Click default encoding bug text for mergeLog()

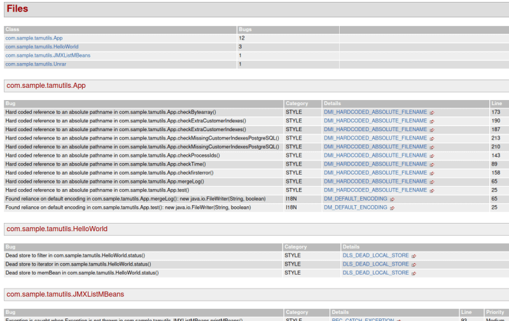[x=136, y=199]
